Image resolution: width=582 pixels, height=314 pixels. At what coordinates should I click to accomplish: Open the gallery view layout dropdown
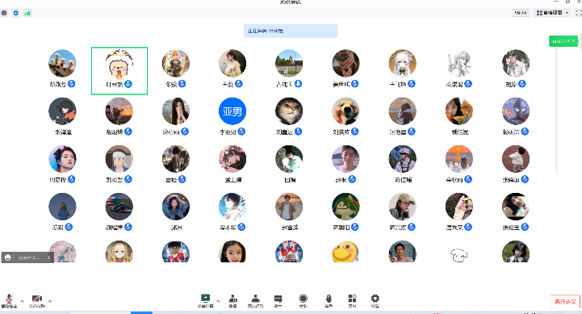(552, 13)
